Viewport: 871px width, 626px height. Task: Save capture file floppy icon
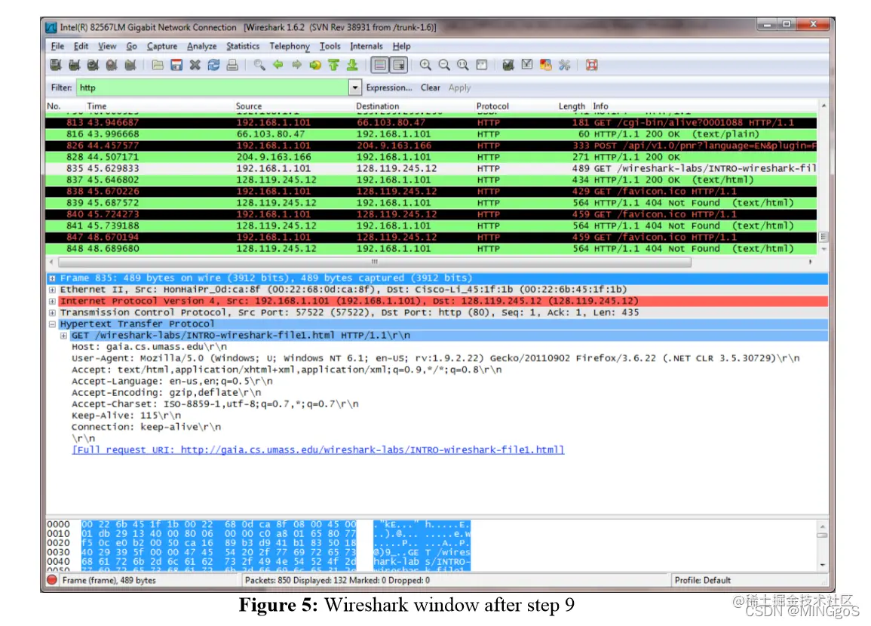(176, 65)
